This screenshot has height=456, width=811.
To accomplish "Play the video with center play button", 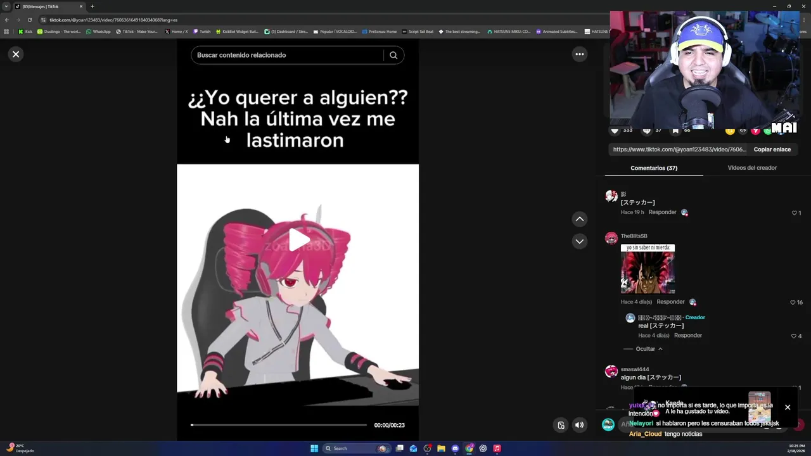I will [298, 239].
